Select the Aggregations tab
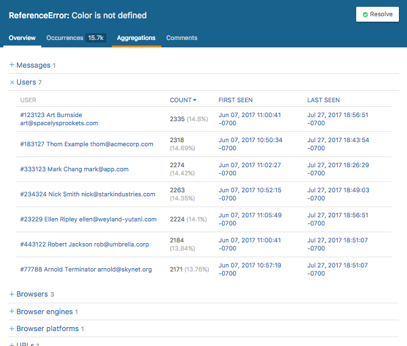Screen dimensions: 407x346 136,38
